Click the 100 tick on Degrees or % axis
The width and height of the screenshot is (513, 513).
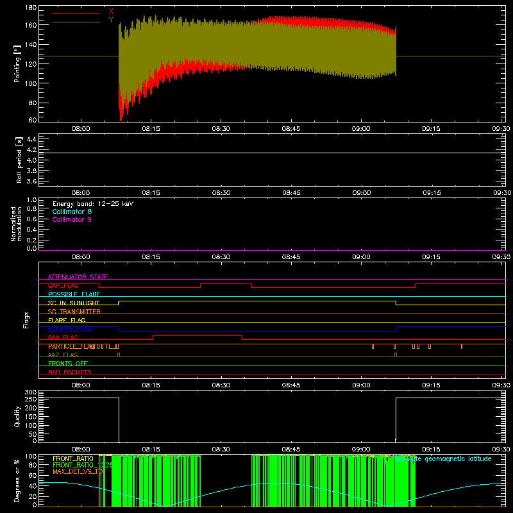tap(31, 457)
